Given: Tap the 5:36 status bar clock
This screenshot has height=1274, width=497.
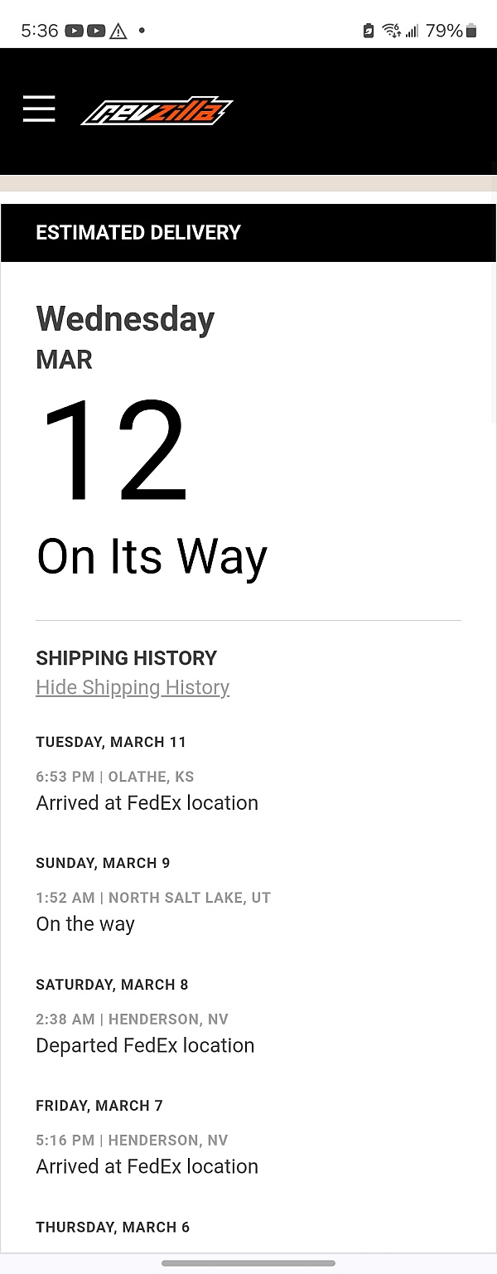Looking at the screenshot, I should tap(40, 31).
